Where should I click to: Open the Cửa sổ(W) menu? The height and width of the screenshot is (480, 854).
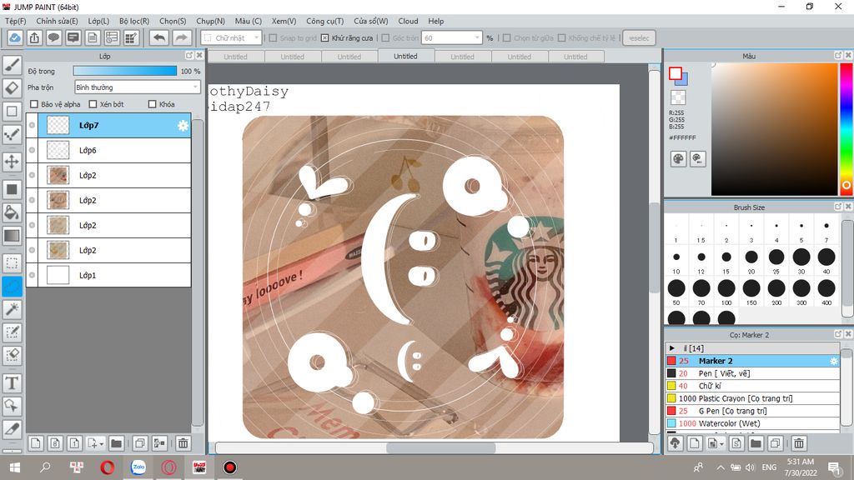click(371, 21)
